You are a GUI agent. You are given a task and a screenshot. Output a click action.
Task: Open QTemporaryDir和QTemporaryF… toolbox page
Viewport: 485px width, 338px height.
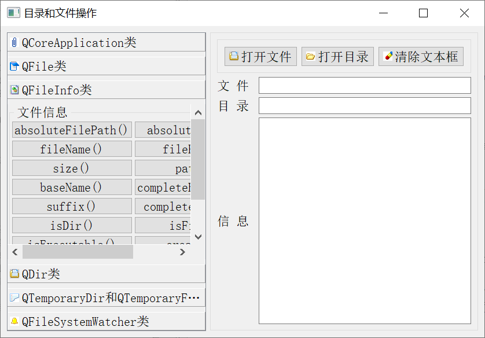coord(106,297)
